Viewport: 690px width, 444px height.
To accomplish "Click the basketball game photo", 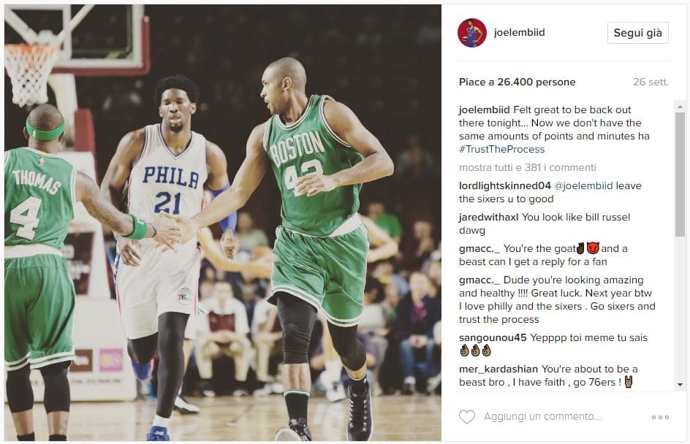I will click(223, 223).
